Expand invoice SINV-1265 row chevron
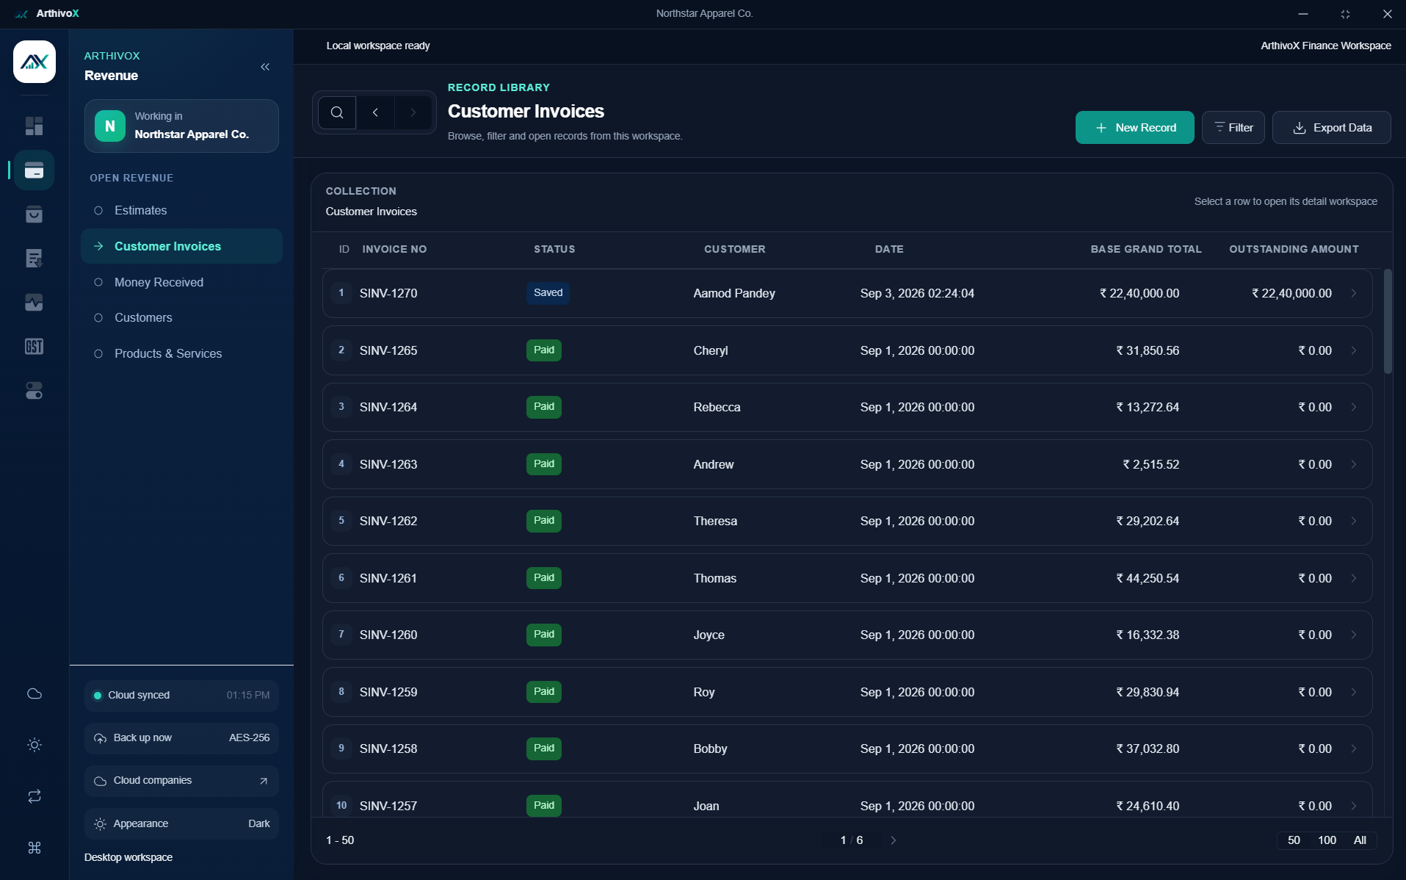 1353,350
